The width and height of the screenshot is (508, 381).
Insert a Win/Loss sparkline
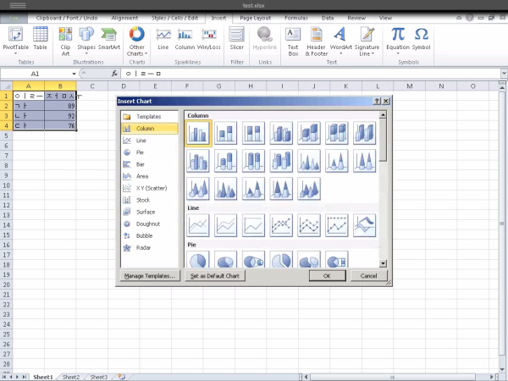coord(208,38)
